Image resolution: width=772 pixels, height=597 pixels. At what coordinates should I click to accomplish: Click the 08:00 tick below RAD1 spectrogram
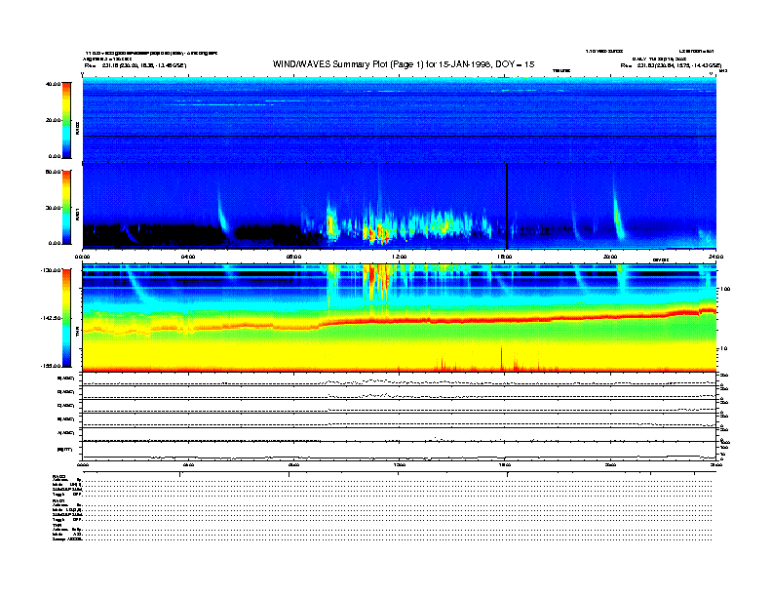[x=293, y=257]
